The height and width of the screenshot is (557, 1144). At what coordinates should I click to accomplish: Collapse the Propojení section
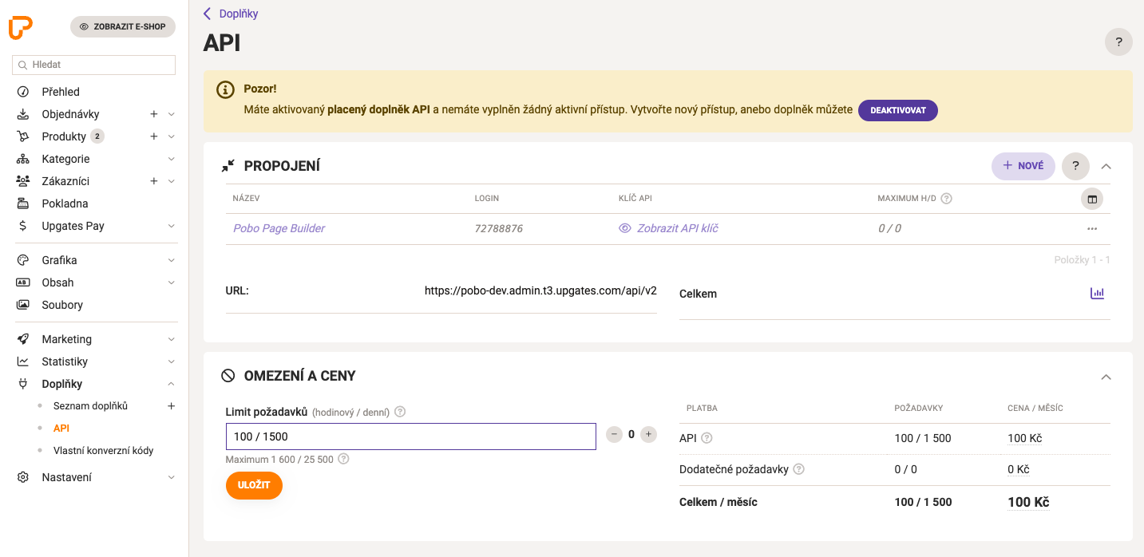click(x=1106, y=166)
